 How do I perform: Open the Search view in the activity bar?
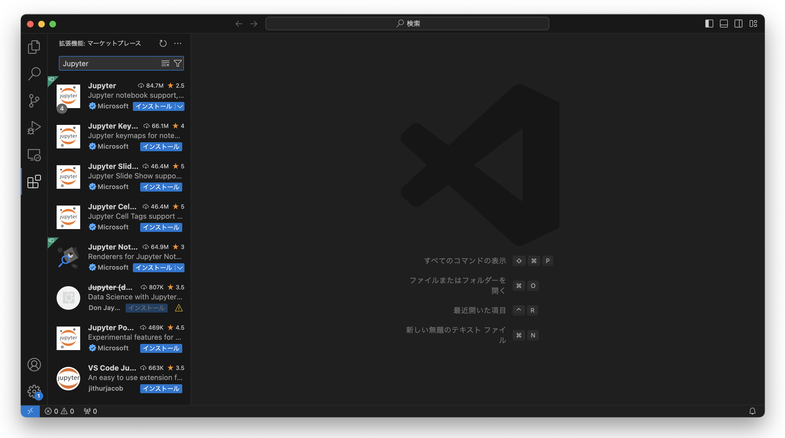[x=34, y=73]
